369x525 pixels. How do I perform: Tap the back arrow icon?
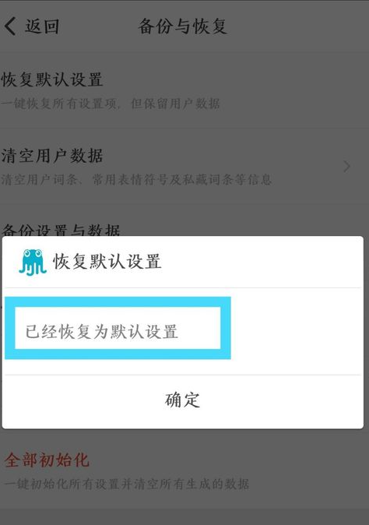tap(10, 26)
